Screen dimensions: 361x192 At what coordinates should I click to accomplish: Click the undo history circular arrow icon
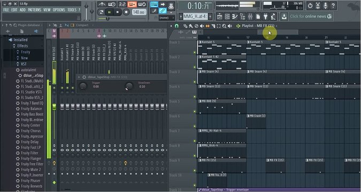[x=310, y=5]
